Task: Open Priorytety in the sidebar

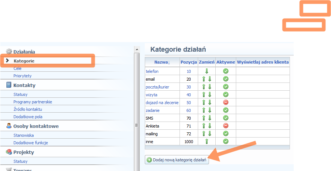Action: [x=22, y=76]
